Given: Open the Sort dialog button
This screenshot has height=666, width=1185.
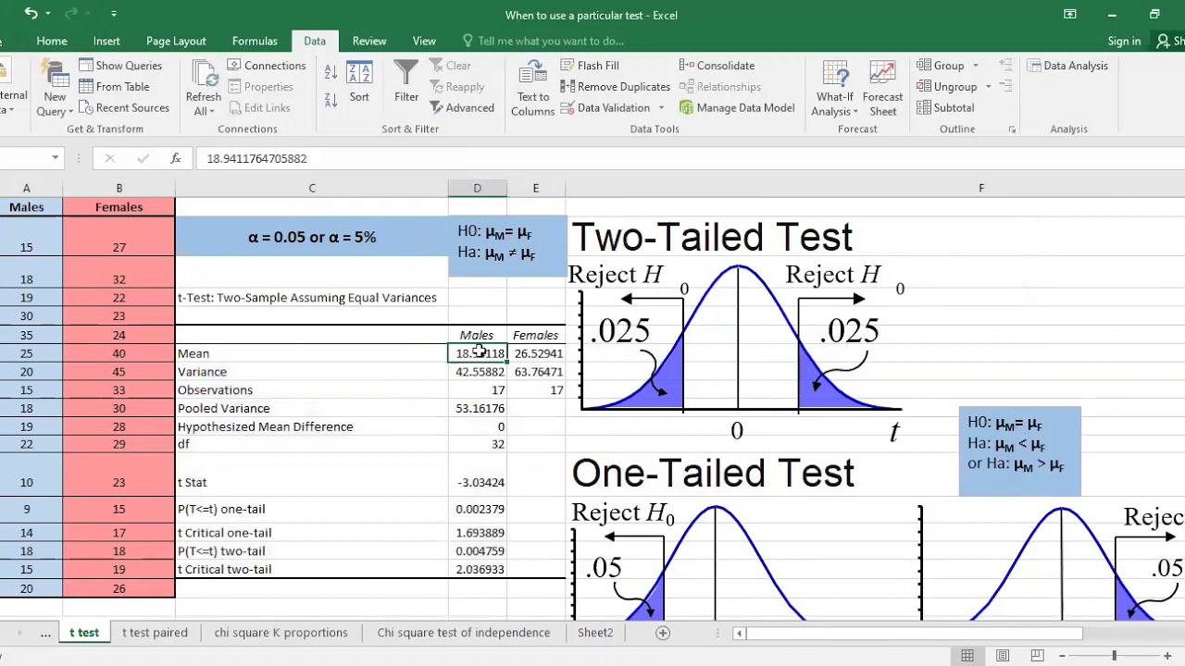Looking at the screenshot, I should click(359, 81).
